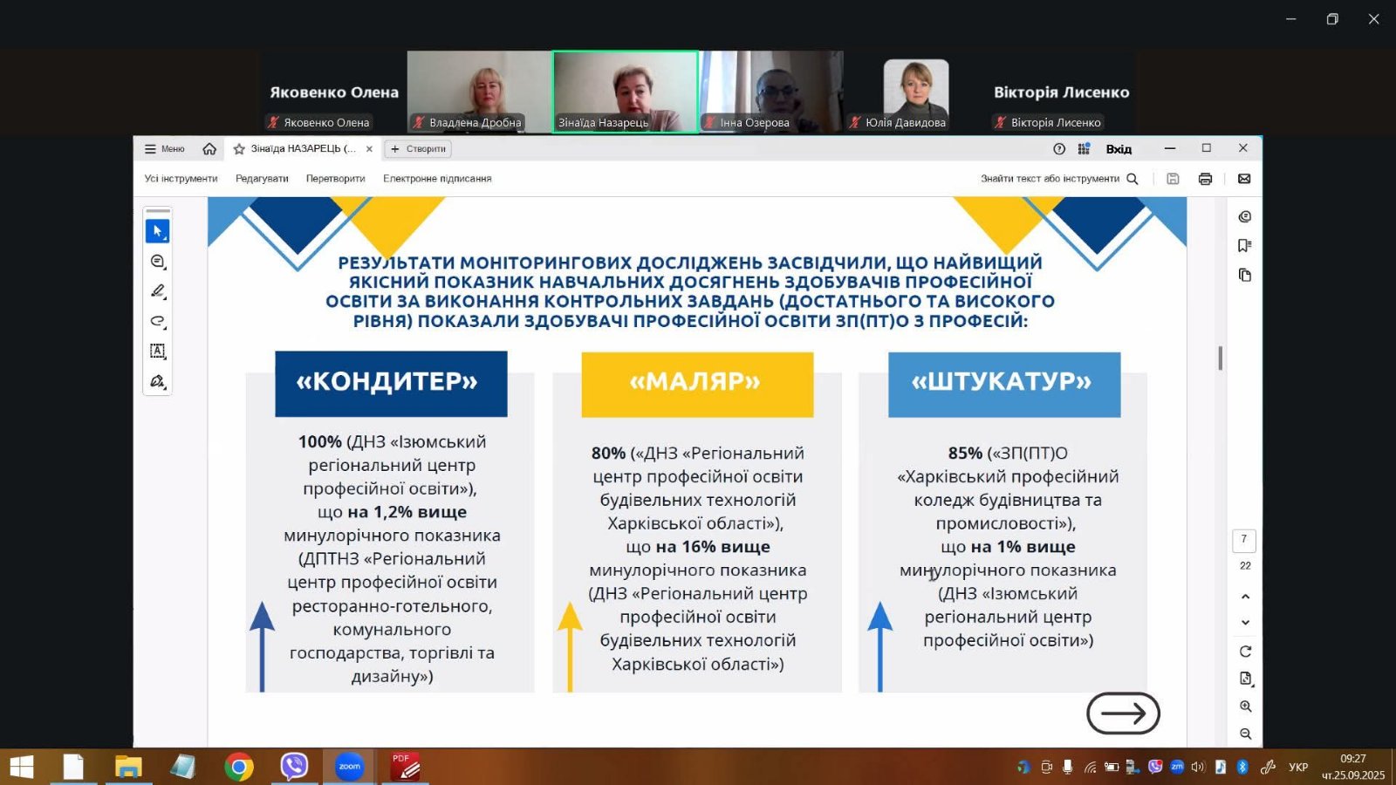Image resolution: width=1396 pixels, height=785 pixels.
Task: Click the print icon
Action: [1205, 179]
